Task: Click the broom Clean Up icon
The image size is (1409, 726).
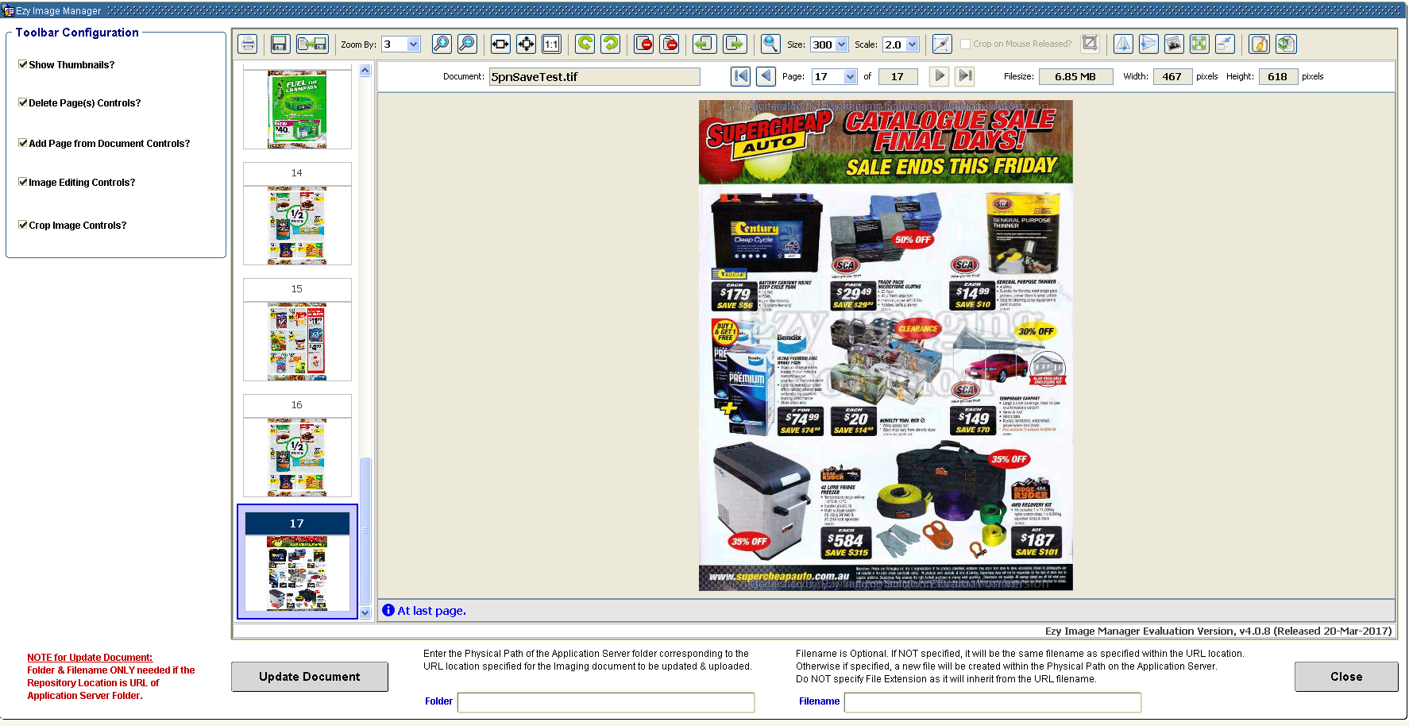Action: pyautogui.click(x=1260, y=44)
